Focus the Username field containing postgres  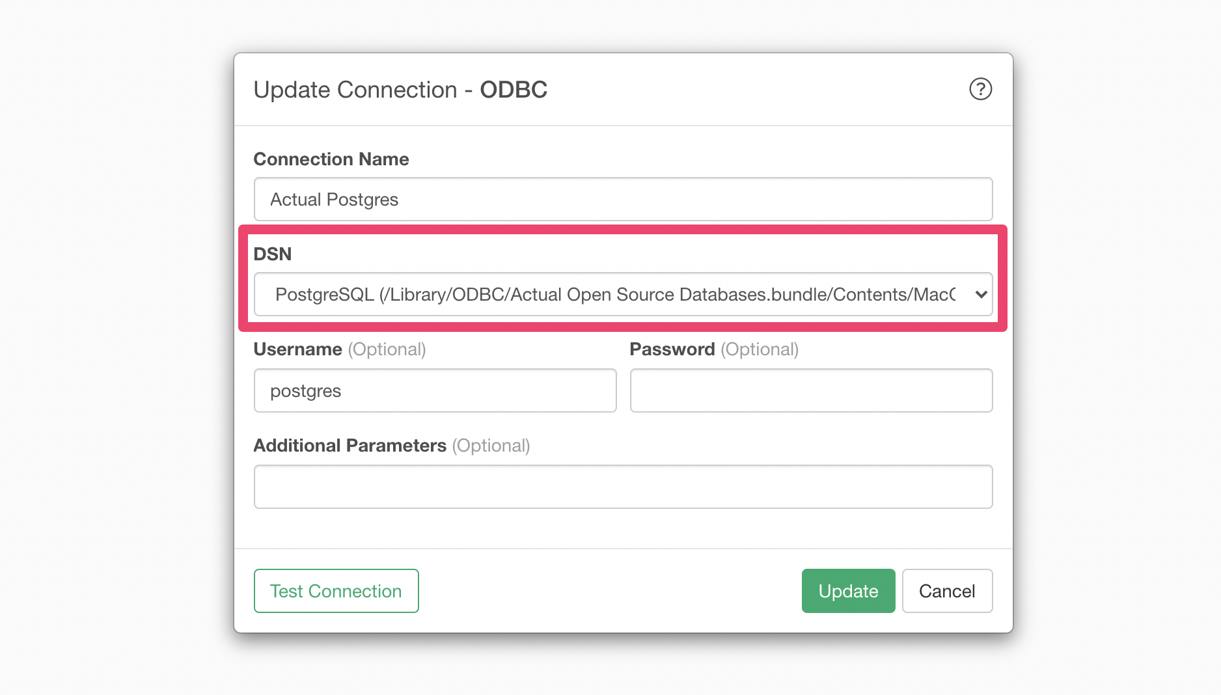coord(435,390)
